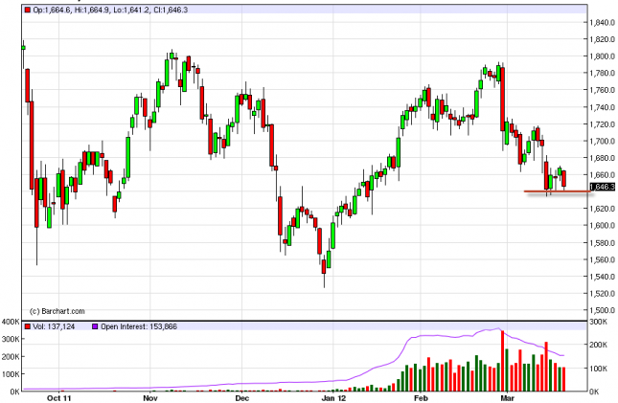Click the 0K left volume axis label
The width and height of the screenshot is (618, 403).
click(x=15, y=392)
